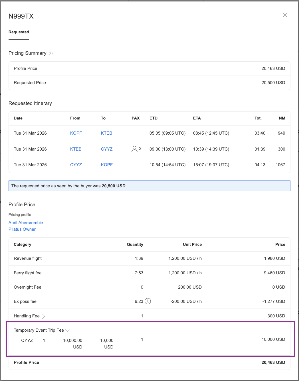Click the info icon beside Pricing Summary
This screenshot has height=381, width=299.
pyautogui.click(x=51, y=53)
